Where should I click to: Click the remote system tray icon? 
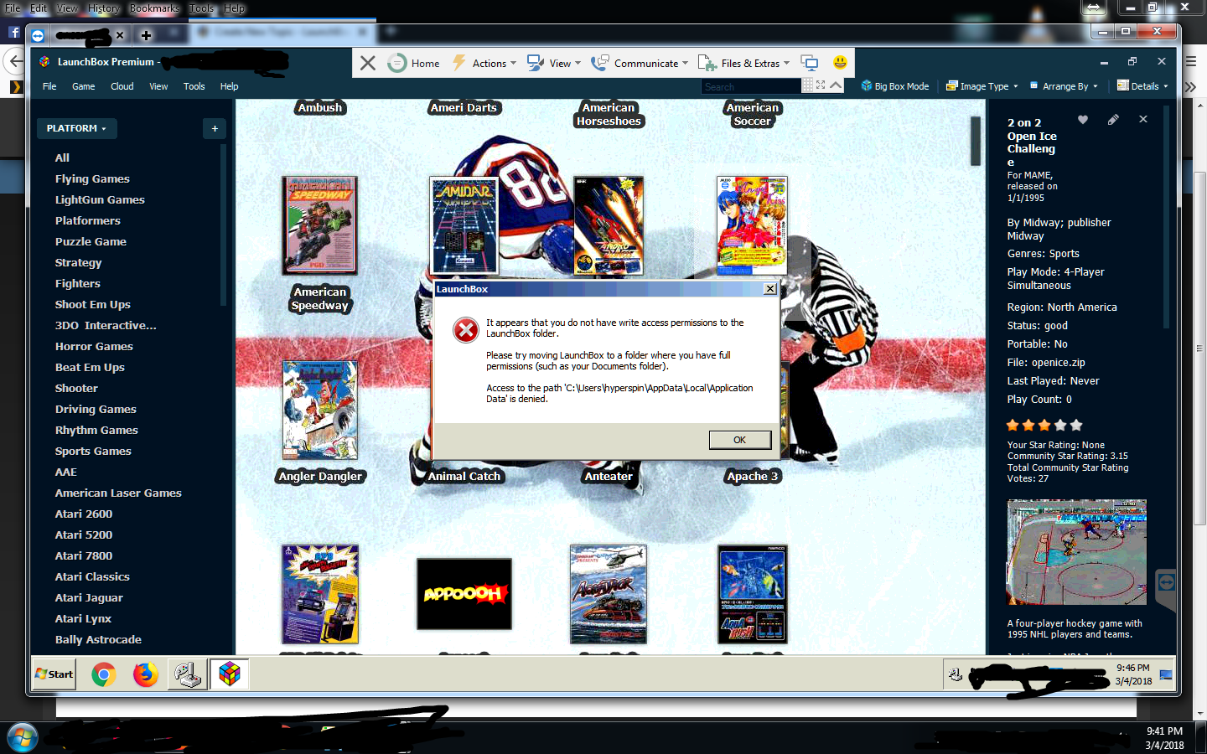956,674
